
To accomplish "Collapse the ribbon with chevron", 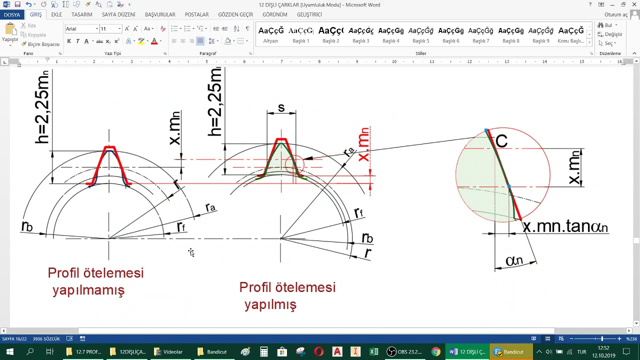I will tap(634, 53).
